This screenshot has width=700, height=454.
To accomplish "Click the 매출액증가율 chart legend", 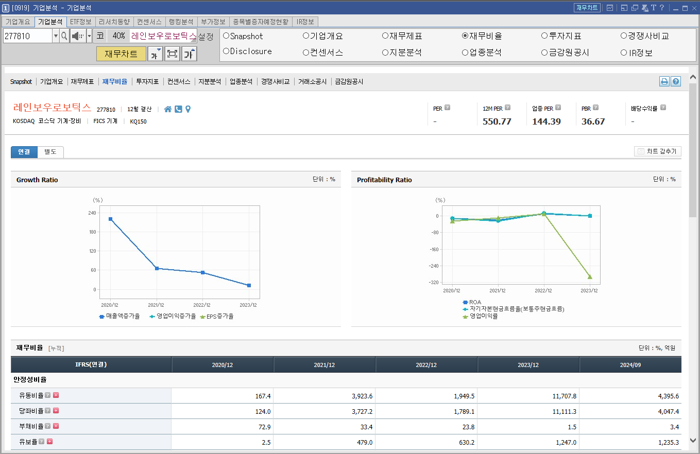I will (x=119, y=317).
